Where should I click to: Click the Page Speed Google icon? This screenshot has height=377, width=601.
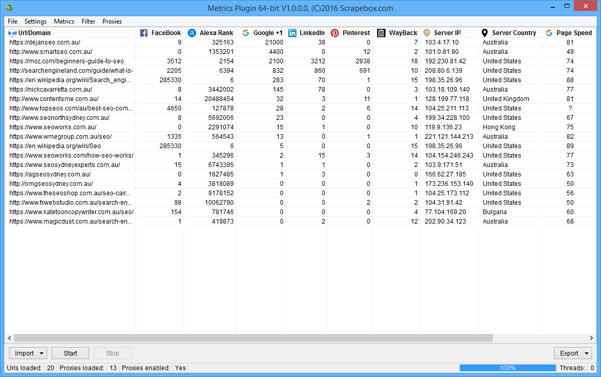tap(549, 33)
